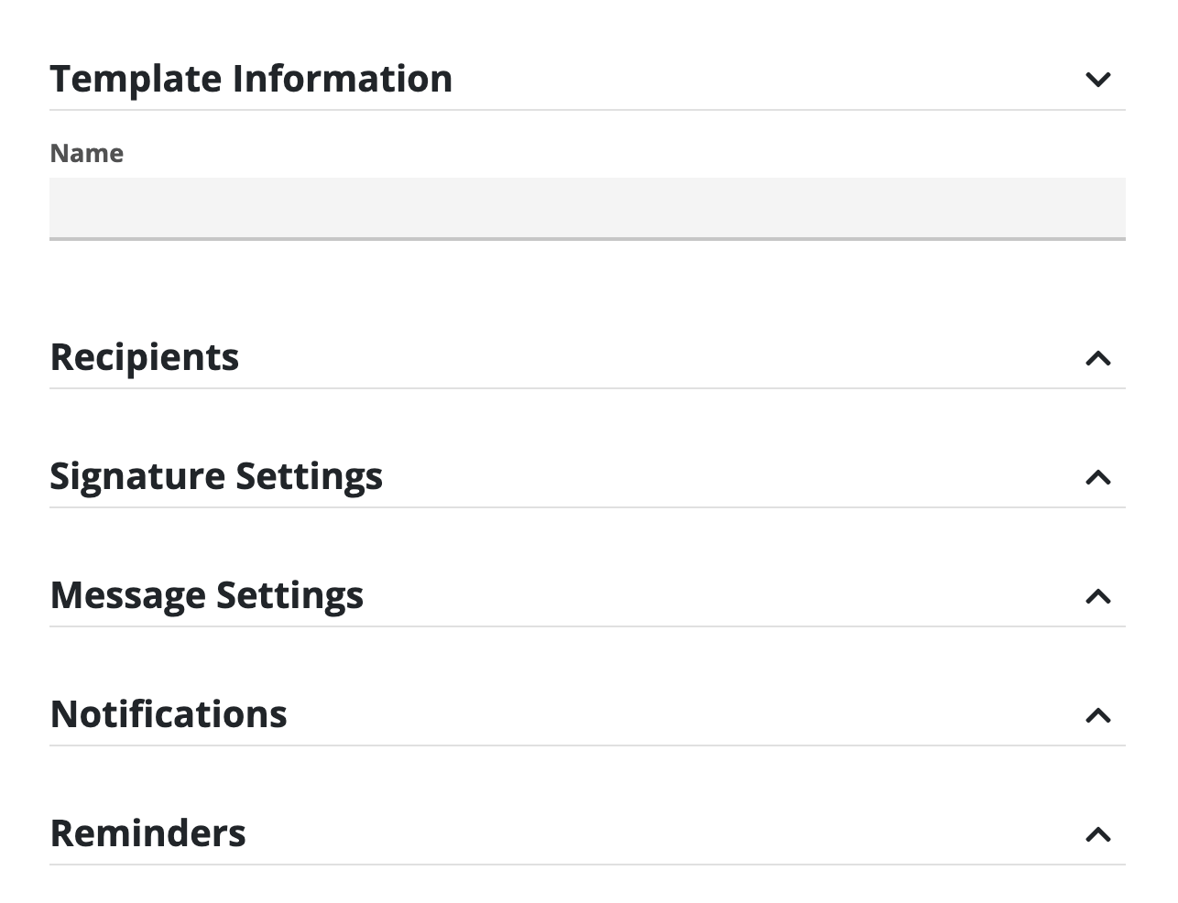Select the Recipients section header
Screen dimensions: 1178x903
pyautogui.click(x=145, y=357)
